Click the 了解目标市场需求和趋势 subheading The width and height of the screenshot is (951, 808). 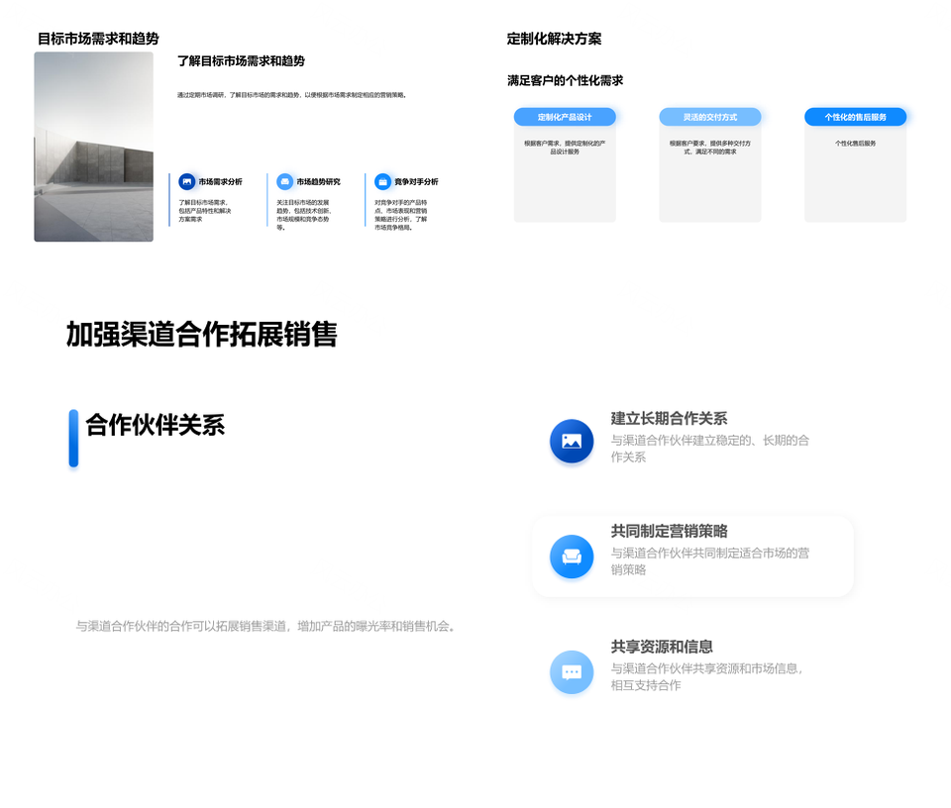[x=241, y=61]
